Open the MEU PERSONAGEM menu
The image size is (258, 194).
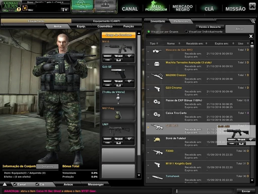[x=156, y=8]
